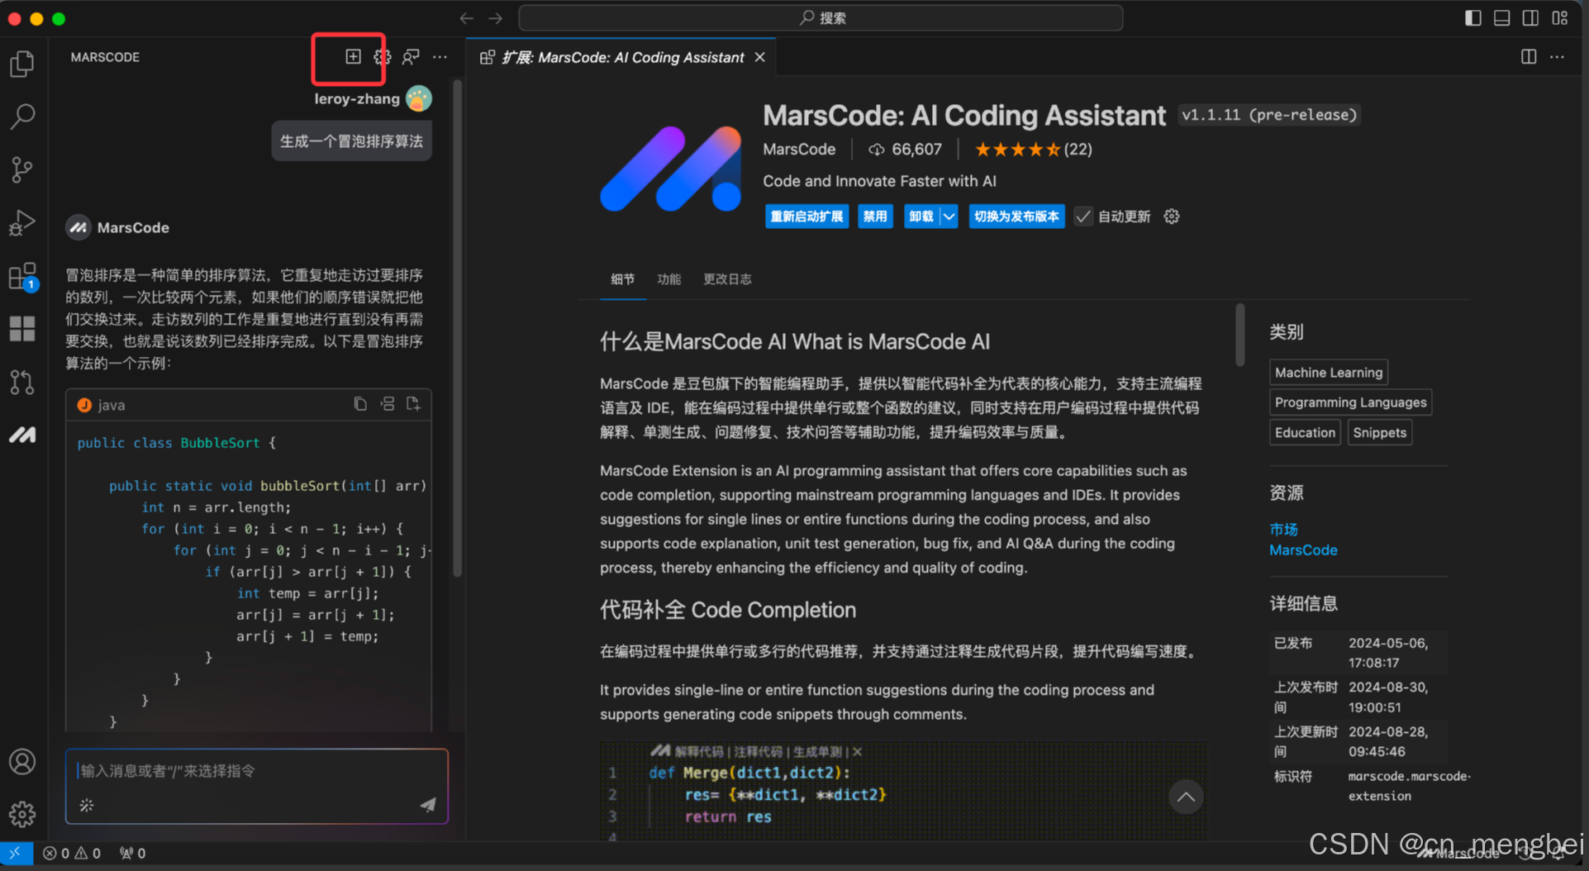The height and width of the screenshot is (871, 1589).
Task: Click the 卸载 button
Action: point(921,217)
